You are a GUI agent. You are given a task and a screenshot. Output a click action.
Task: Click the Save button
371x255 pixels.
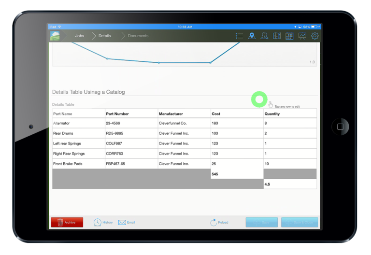(x=262, y=222)
